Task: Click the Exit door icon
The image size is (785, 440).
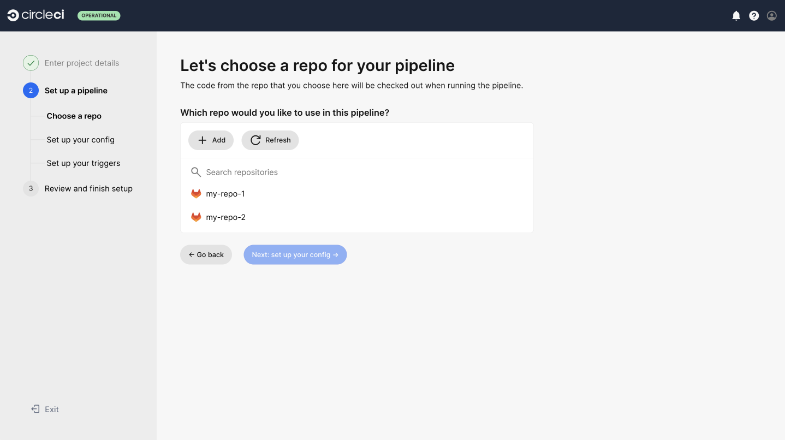Action: [x=35, y=409]
